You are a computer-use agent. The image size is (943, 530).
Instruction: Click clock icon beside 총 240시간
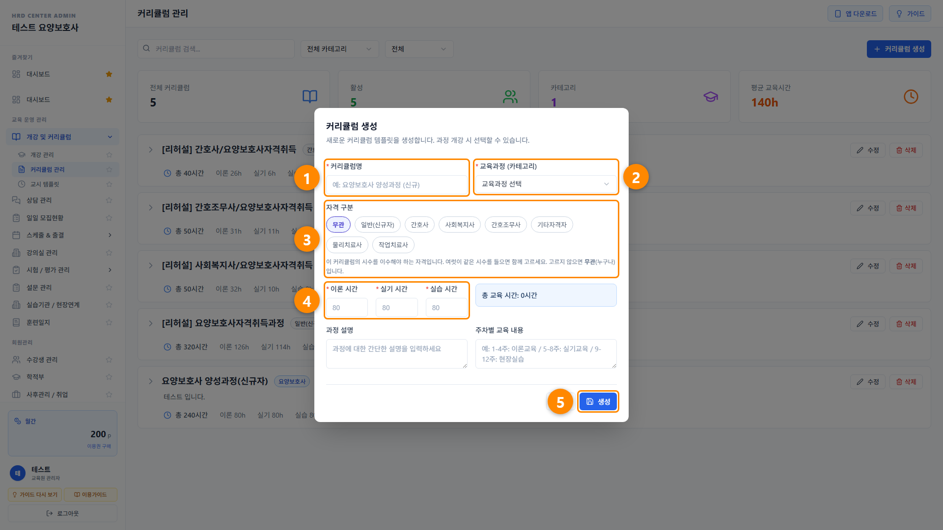[167, 415]
